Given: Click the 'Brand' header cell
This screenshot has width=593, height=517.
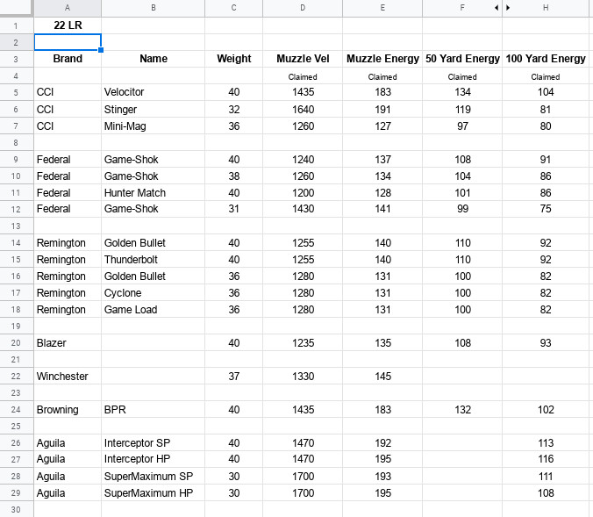Looking at the screenshot, I should [68, 59].
